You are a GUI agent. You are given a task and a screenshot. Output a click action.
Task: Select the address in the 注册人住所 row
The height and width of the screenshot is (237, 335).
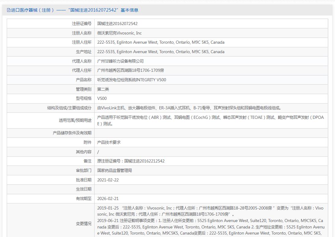point(161,42)
